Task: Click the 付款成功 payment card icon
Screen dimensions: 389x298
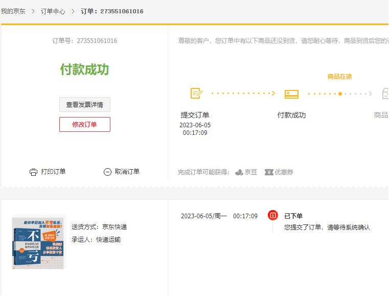Action: coord(291,94)
